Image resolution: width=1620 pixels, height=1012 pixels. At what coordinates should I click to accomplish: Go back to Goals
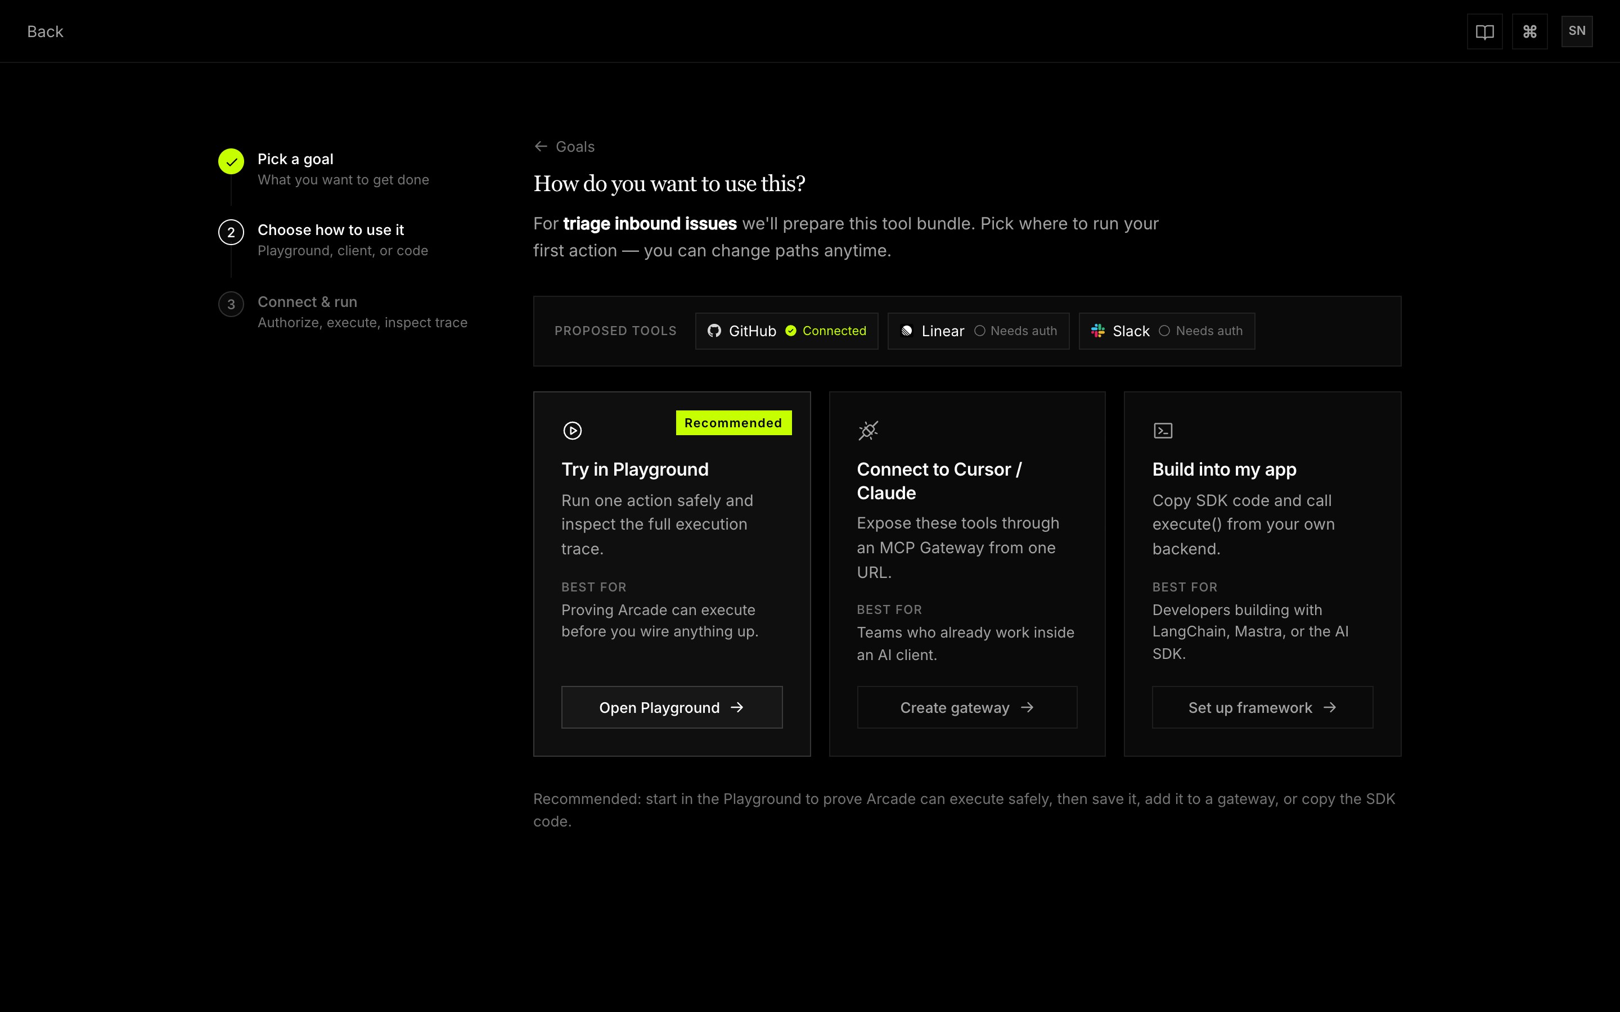click(564, 147)
